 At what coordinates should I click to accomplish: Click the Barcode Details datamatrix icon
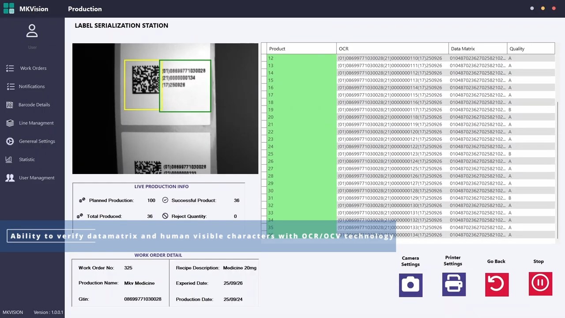point(10,105)
